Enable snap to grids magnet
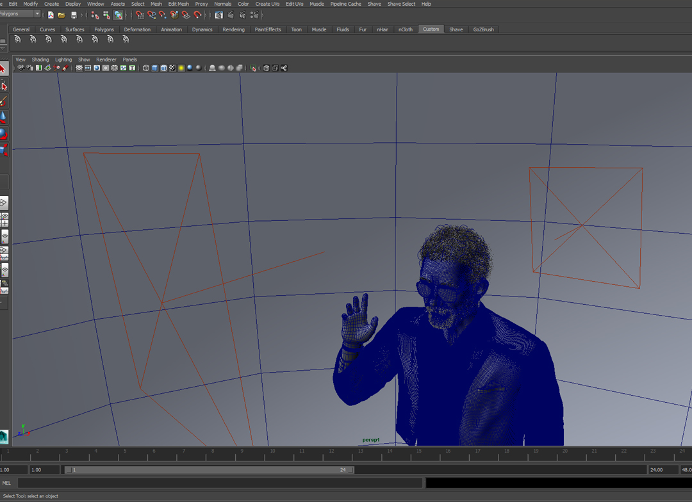This screenshot has height=502, width=692. coord(140,15)
